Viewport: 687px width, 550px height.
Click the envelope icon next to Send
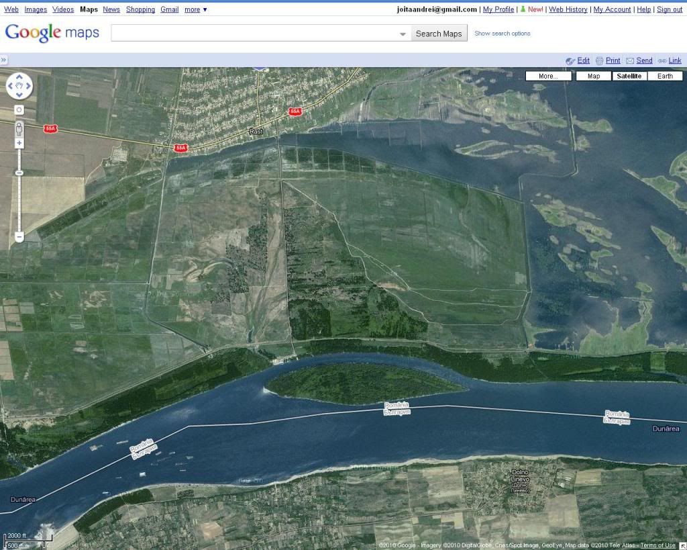click(x=630, y=60)
